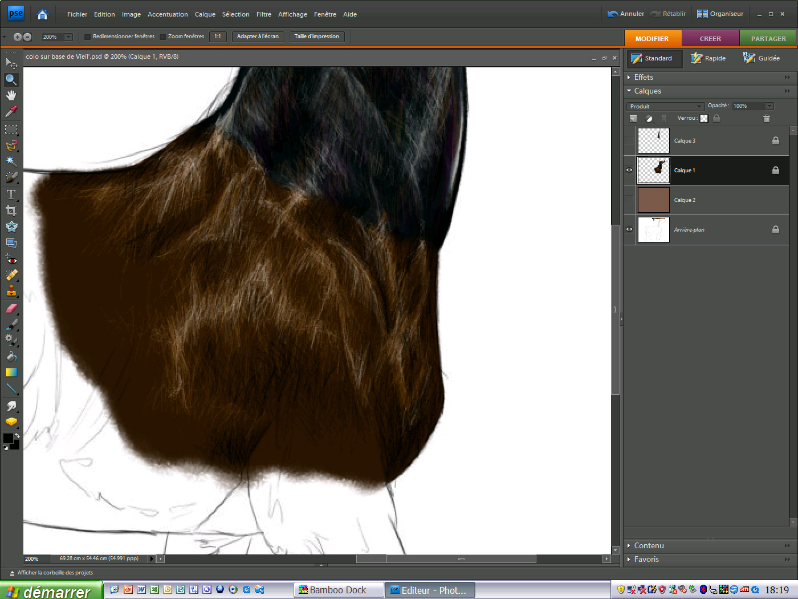Screen dimensions: 798x599
Task: Show Afficher la corbeille des projets
Action: [51, 573]
